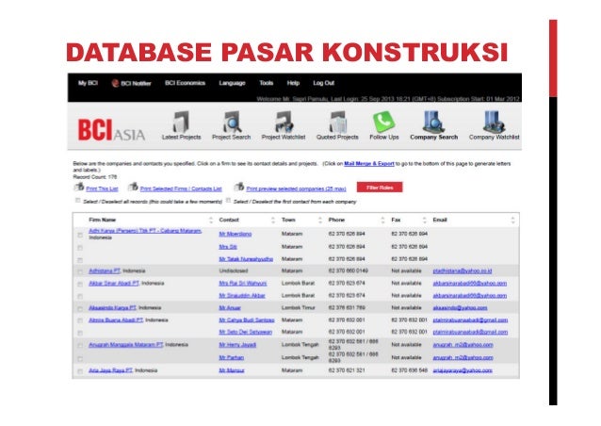Open contact Mr Parhan
601x426 pixels.
click(x=231, y=357)
